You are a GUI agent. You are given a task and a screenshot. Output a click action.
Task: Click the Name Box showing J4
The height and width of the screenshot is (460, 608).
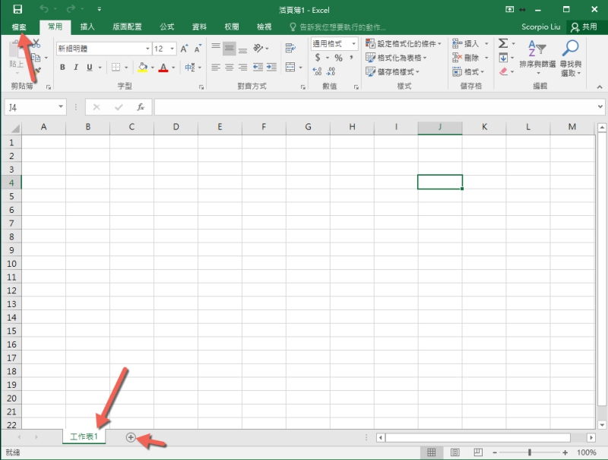[x=30, y=106]
